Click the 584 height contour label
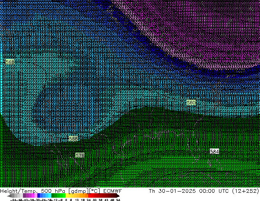The image size is (260, 201). pos(214,151)
